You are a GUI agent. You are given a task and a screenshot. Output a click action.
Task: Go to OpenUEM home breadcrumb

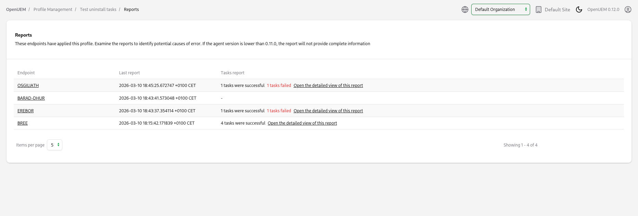click(x=16, y=10)
